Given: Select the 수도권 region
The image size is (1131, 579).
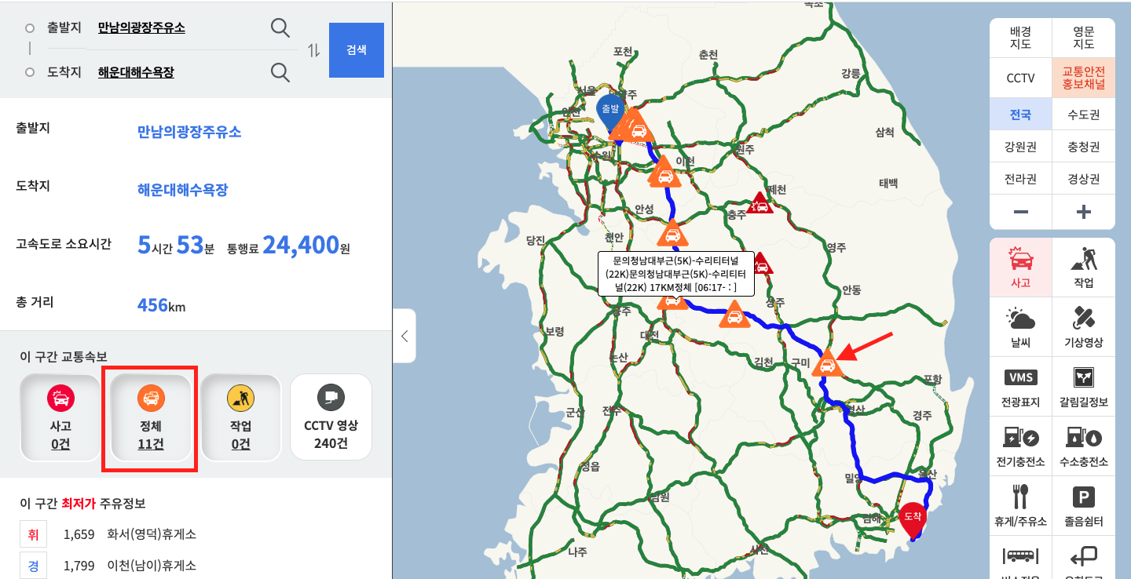Looking at the screenshot, I should click(x=1084, y=115).
